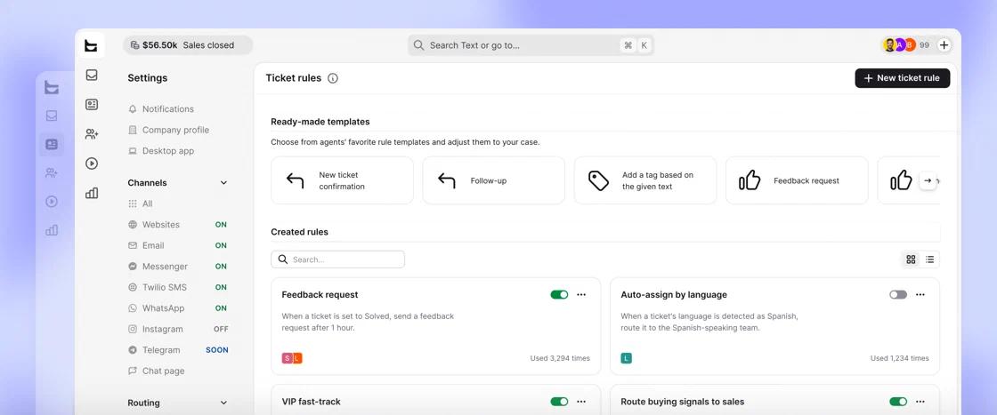Viewport: 997px width, 415px height.
Task: Open more options for Auto-assign by language rule
Action: point(920,294)
